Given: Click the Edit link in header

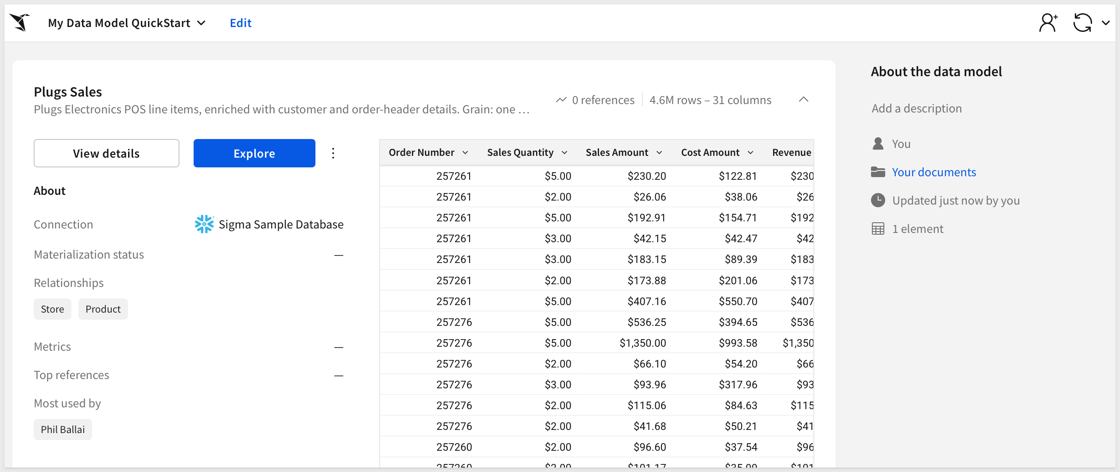Looking at the screenshot, I should tap(241, 23).
